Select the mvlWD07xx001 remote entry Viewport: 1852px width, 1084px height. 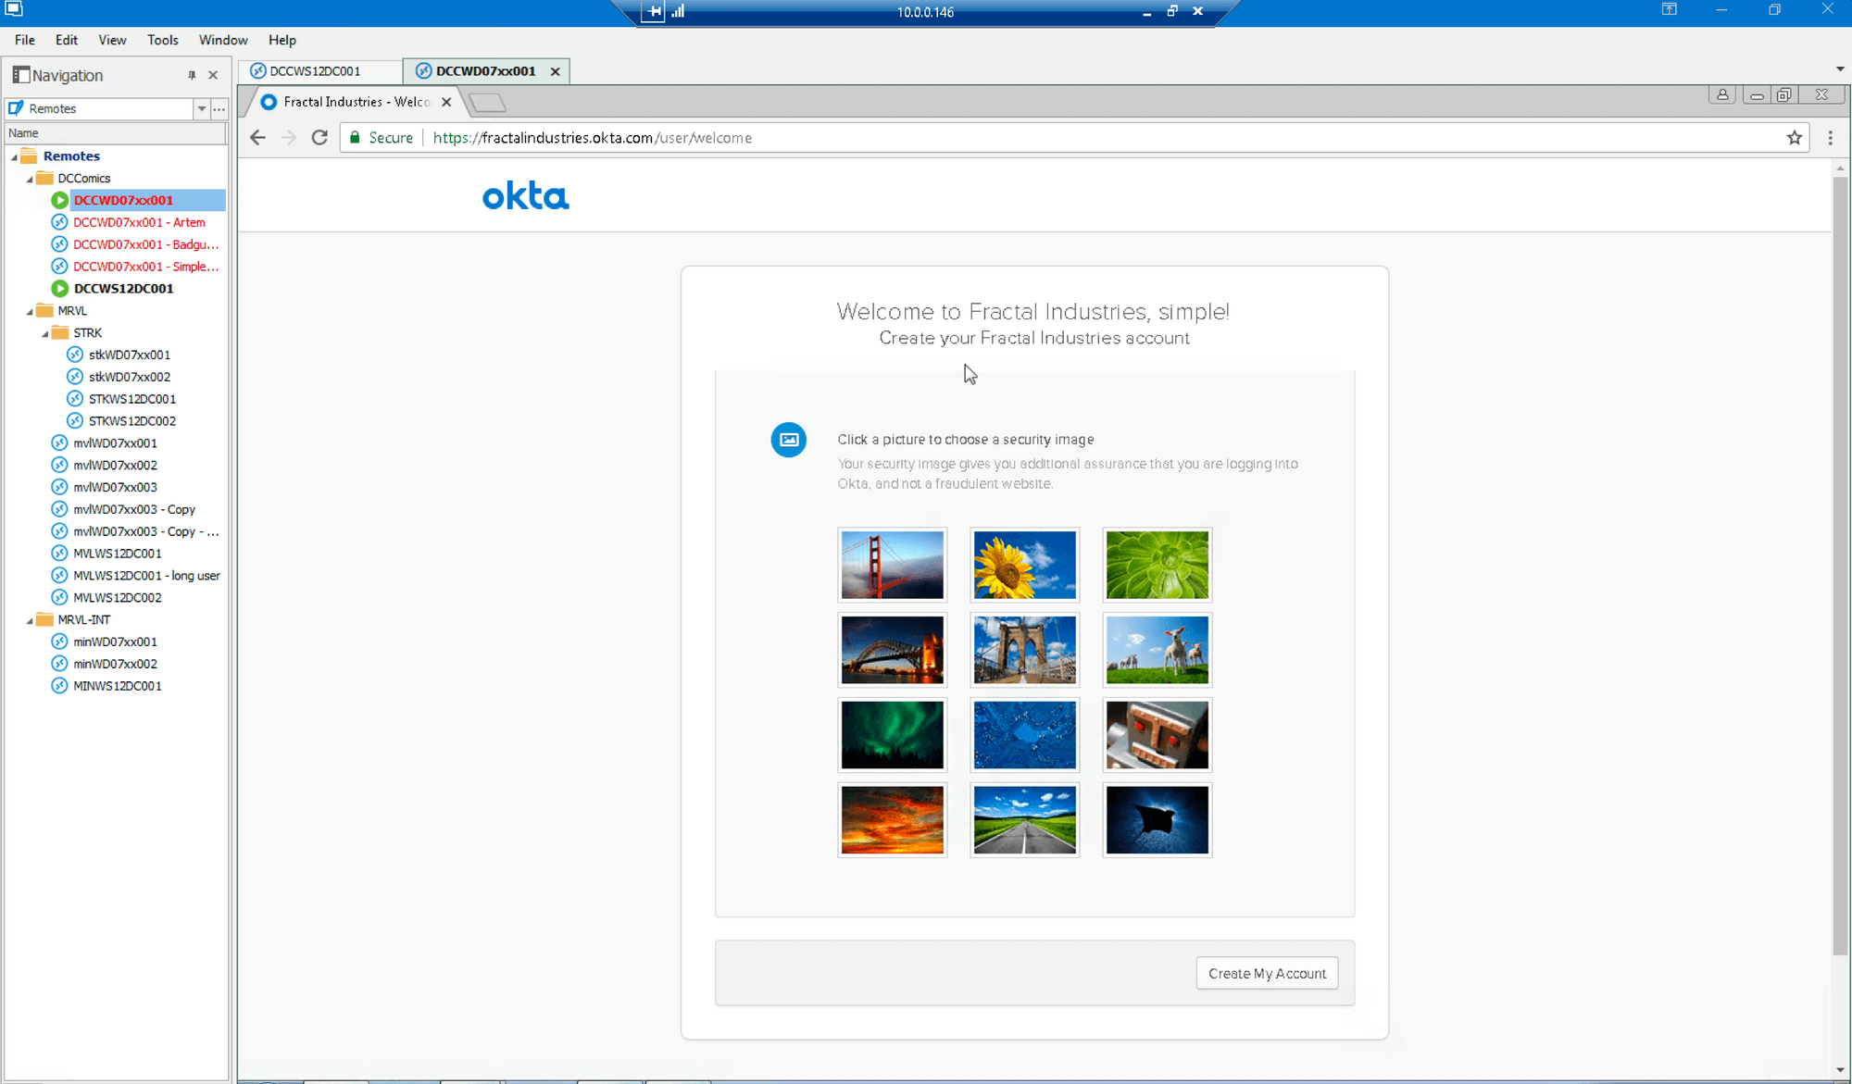point(115,442)
